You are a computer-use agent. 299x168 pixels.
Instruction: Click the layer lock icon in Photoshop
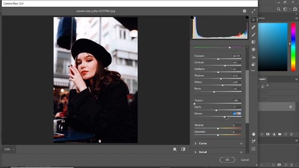(291, 107)
